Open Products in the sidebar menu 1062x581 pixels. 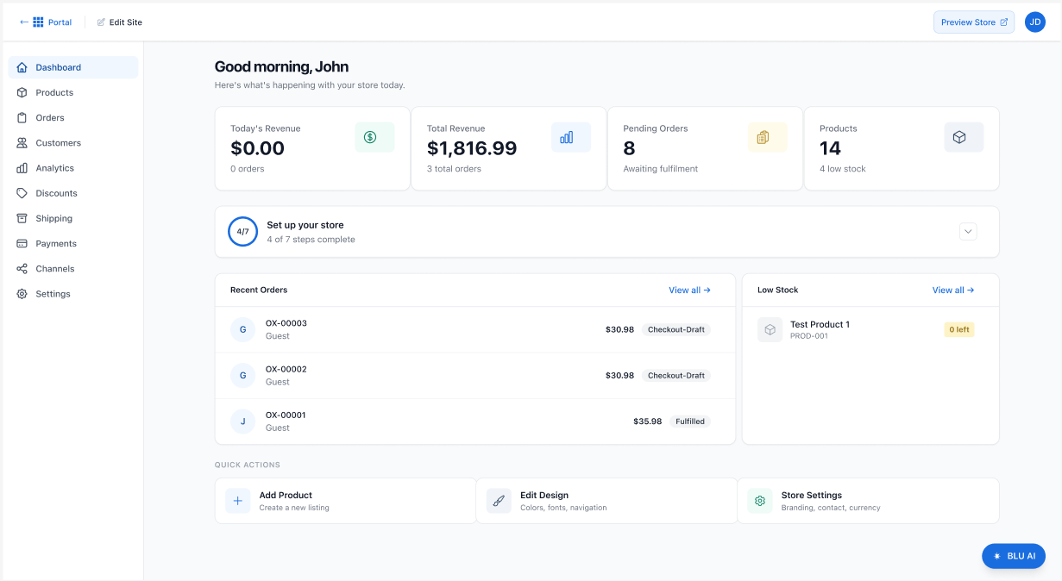[73, 92]
